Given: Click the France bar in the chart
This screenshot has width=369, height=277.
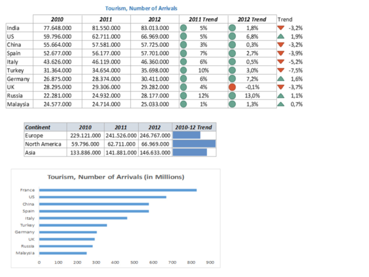Looking at the screenshot, I should coord(118,190).
